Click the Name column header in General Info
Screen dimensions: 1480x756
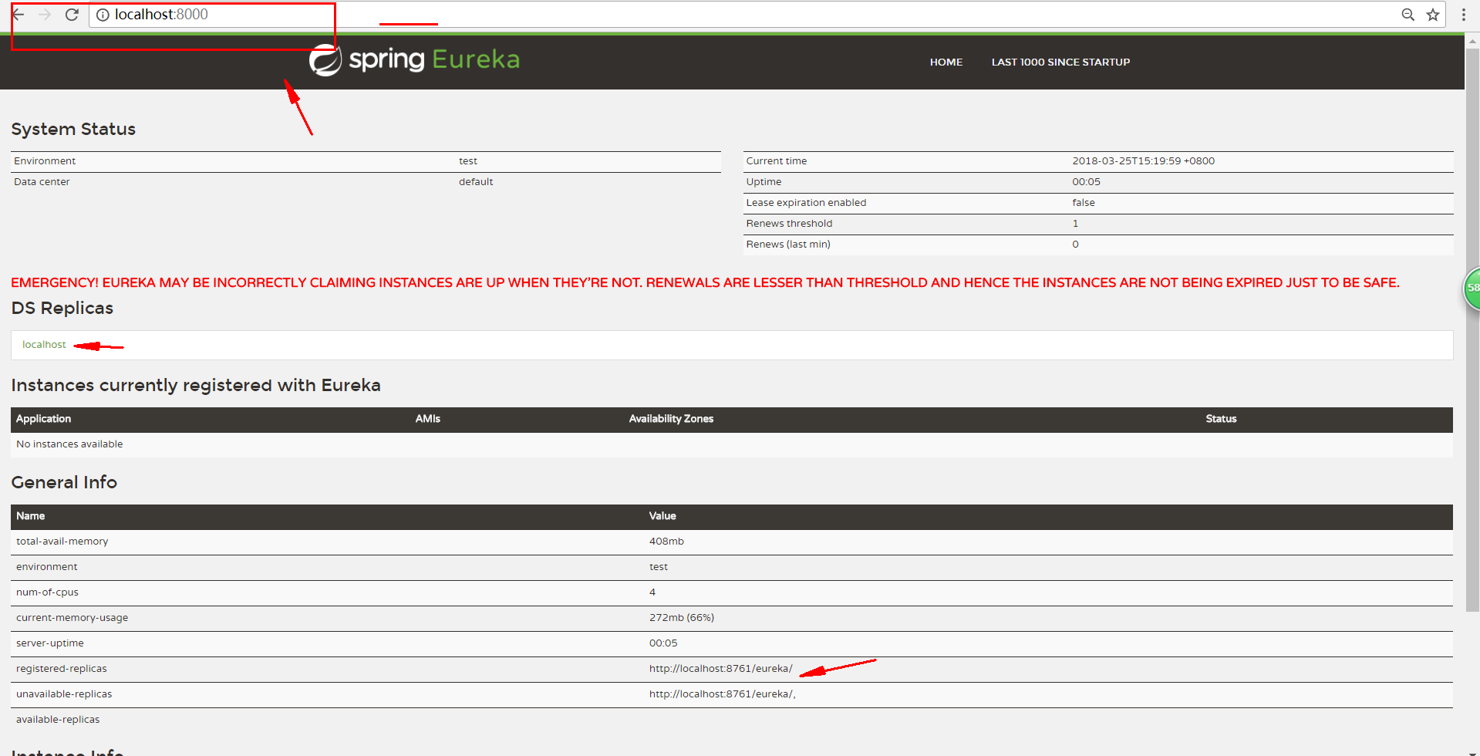(x=30, y=516)
